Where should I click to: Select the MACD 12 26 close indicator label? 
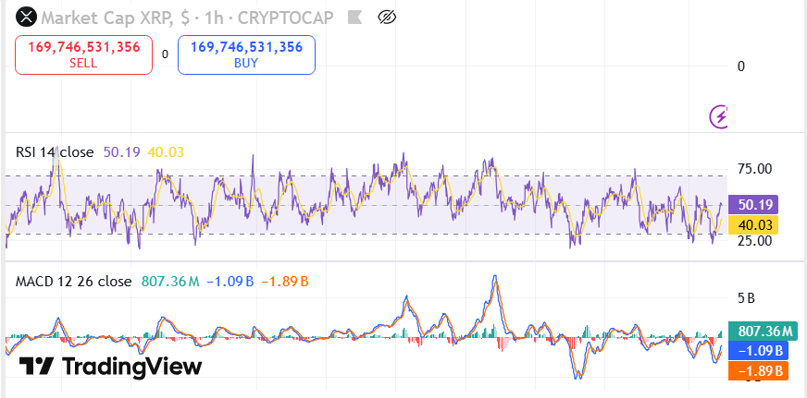pos(74,282)
